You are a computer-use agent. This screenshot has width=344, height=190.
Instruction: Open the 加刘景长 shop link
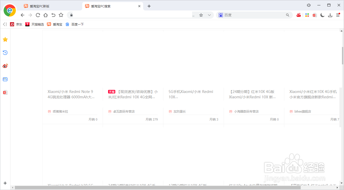point(180,112)
